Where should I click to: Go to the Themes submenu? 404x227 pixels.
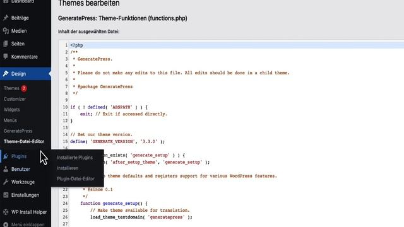pyautogui.click(x=11, y=88)
